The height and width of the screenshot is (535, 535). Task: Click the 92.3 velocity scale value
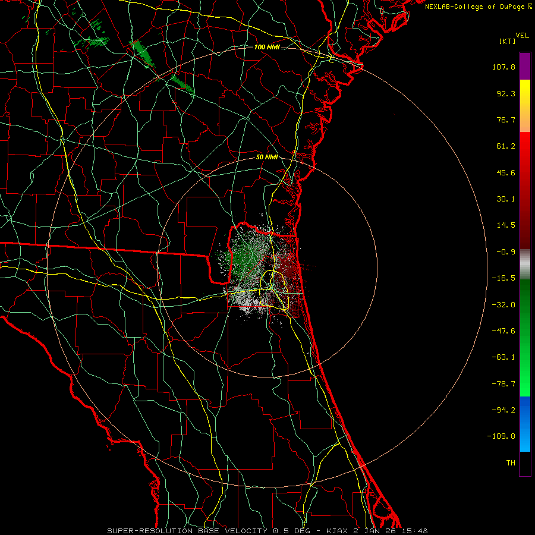506,93
